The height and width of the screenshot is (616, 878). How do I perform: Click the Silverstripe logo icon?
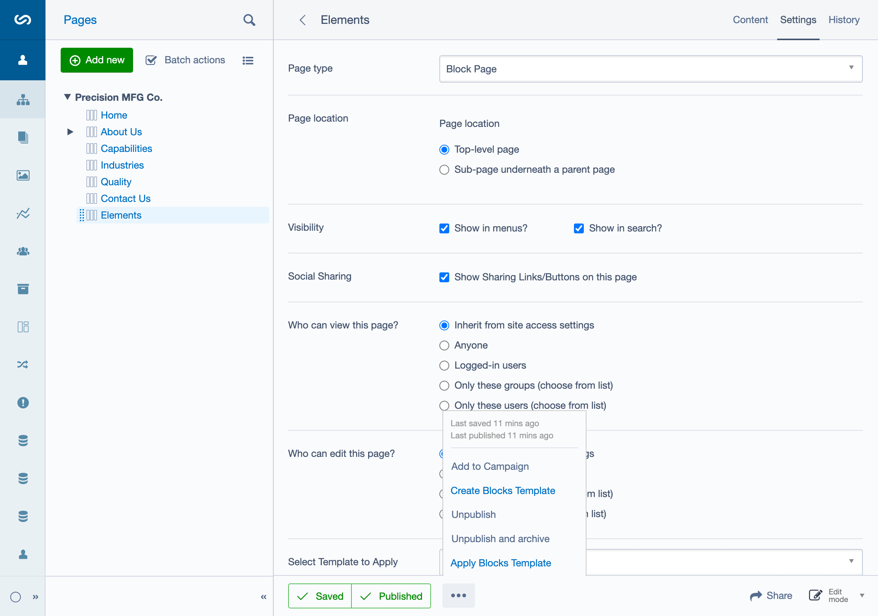[23, 19]
